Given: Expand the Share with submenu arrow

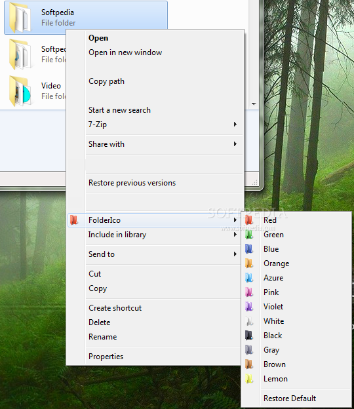Looking at the screenshot, I should [x=235, y=144].
